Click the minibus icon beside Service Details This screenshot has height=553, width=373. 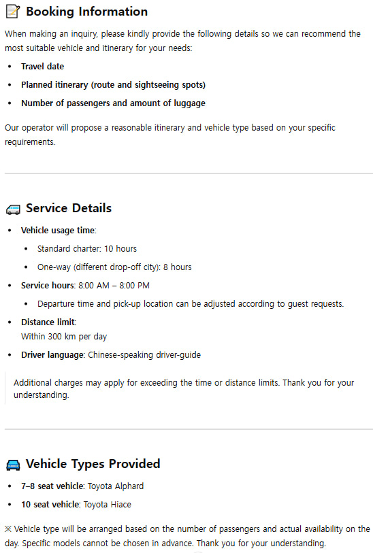(13, 210)
